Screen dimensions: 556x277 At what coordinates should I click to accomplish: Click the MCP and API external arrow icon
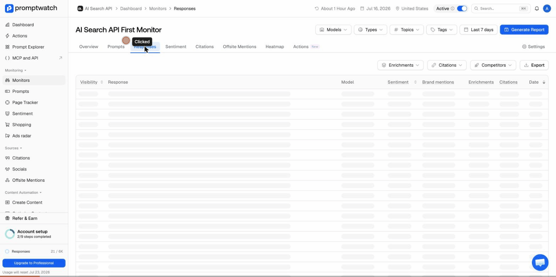point(60,58)
